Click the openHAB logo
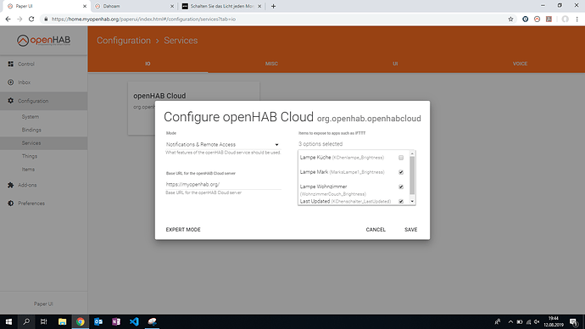The height and width of the screenshot is (329, 585). coord(43,41)
